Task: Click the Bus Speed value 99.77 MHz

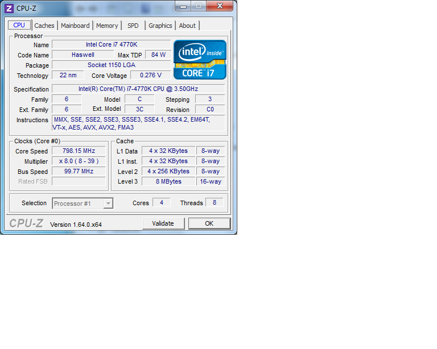Action: 79,171
